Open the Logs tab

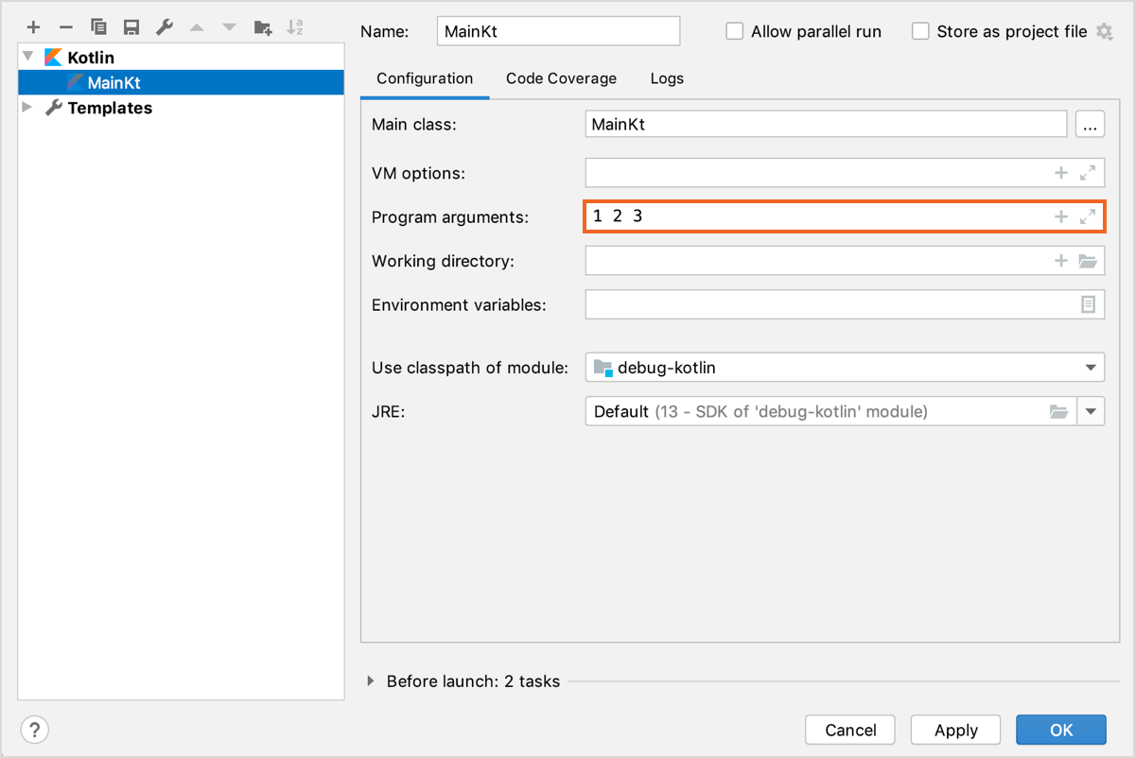coord(666,78)
